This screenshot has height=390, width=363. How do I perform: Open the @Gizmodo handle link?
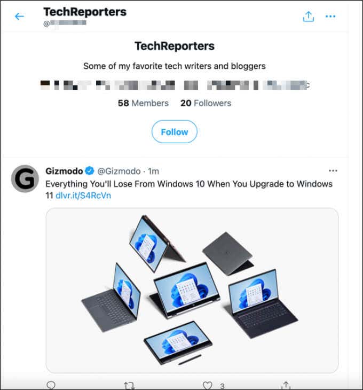point(119,171)
